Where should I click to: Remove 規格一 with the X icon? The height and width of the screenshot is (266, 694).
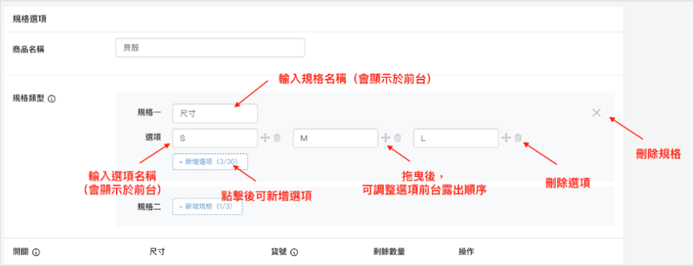click(x=596, y=113)
